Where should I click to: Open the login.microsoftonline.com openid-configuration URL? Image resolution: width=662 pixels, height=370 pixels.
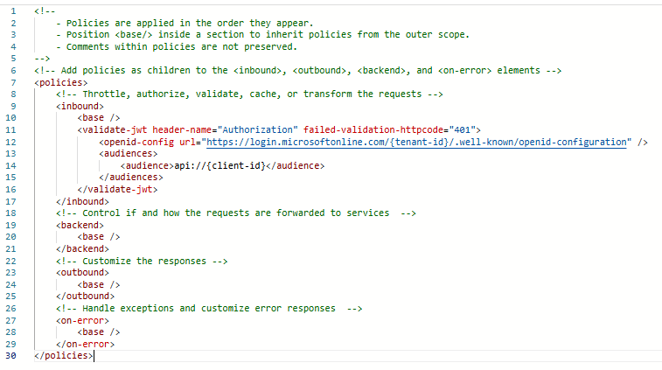coord(416,142)
